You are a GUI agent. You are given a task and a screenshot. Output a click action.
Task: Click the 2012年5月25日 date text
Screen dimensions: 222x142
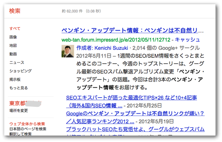(x=144, y=105)
